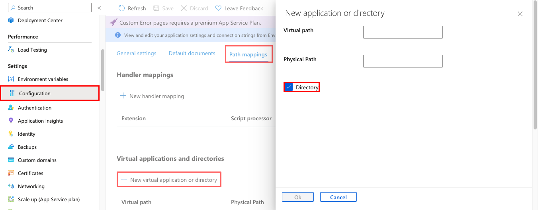This screenshot has width=538, height=210.
Task: Open Load Testing flask icon
Action: 11,50
